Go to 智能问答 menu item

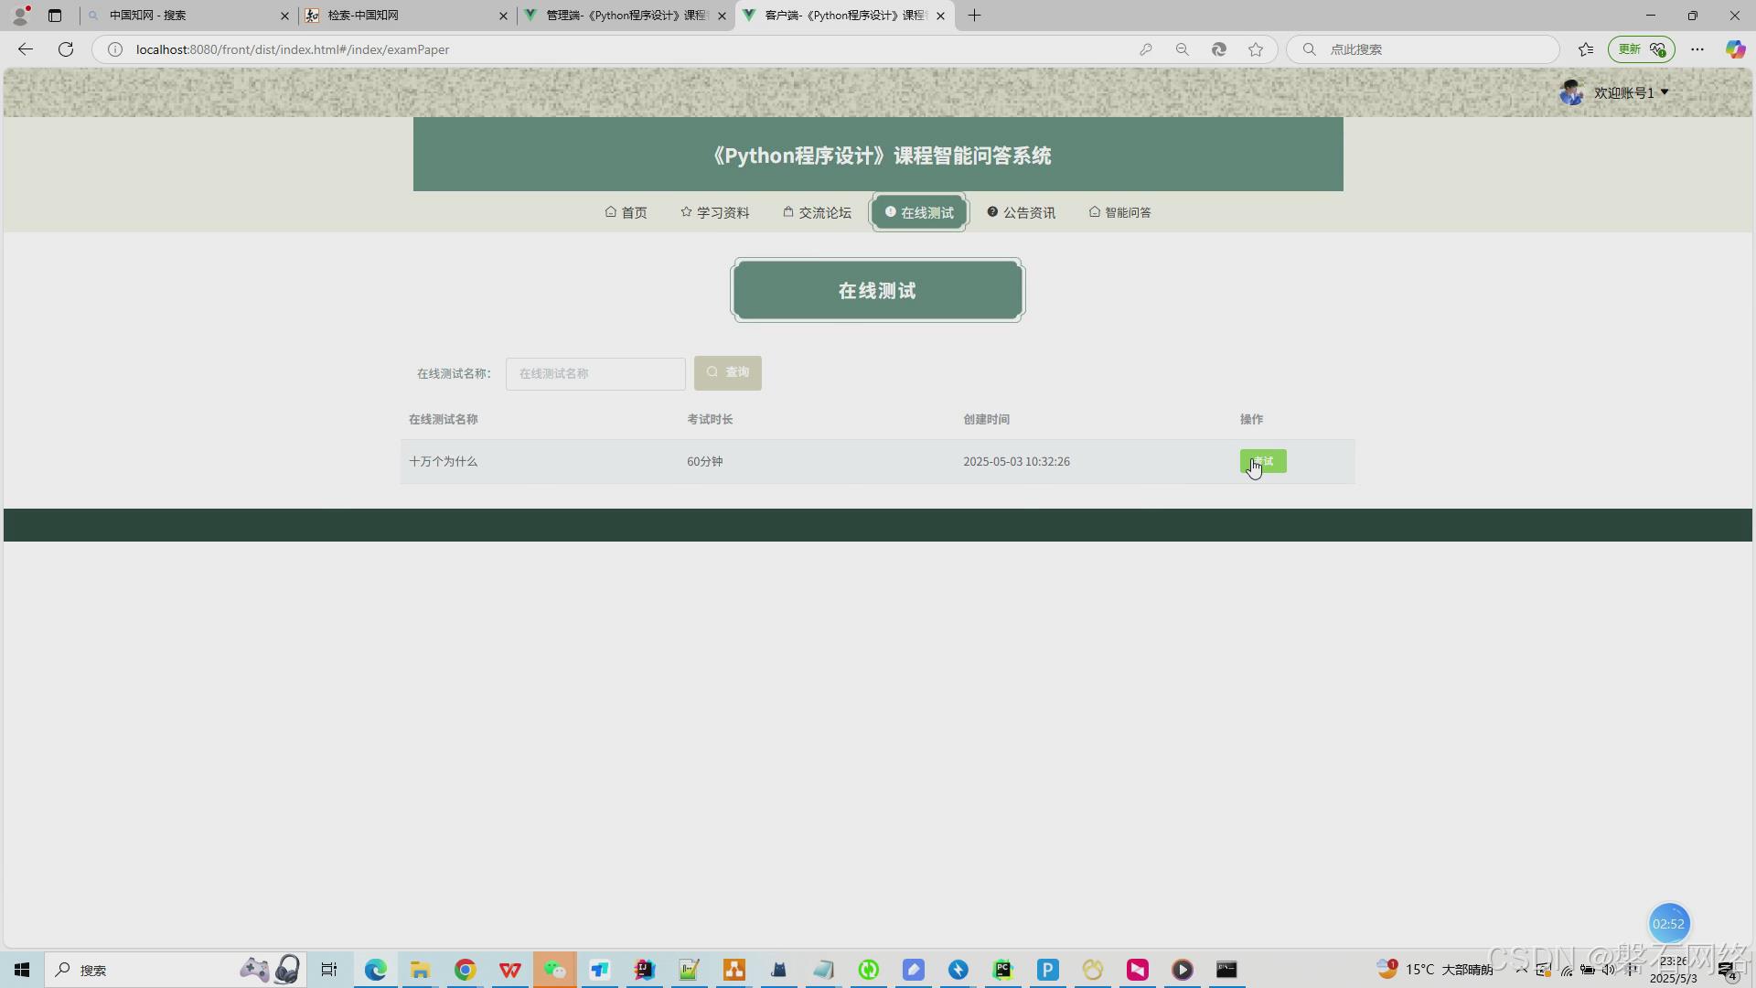1119,212
